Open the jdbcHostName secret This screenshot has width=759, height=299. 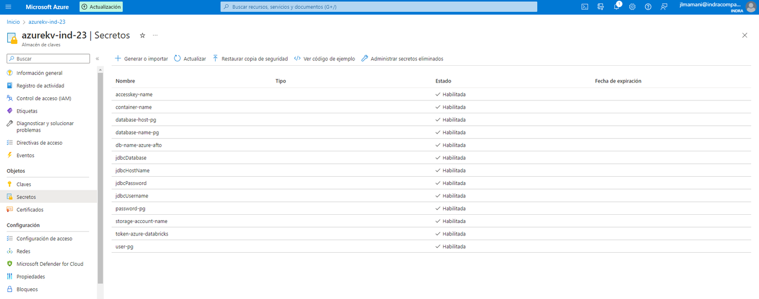132,170
